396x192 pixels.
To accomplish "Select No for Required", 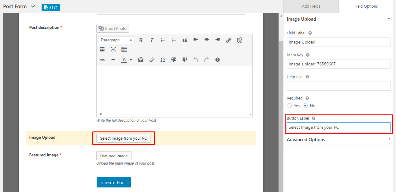I will 305,106.
